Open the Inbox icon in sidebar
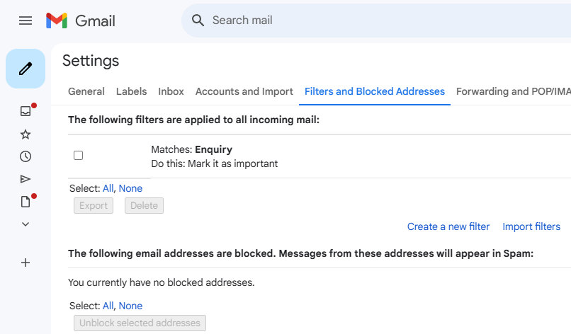 26,111
